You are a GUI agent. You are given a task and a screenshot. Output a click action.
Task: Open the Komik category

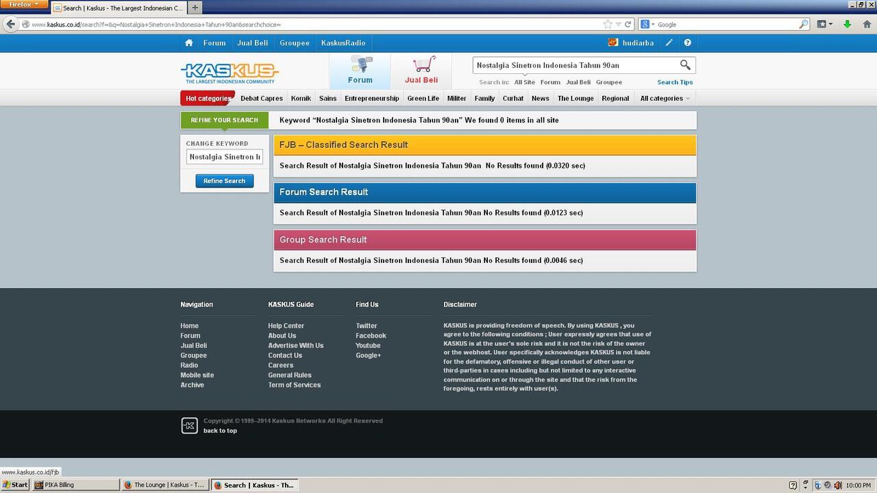301,99
